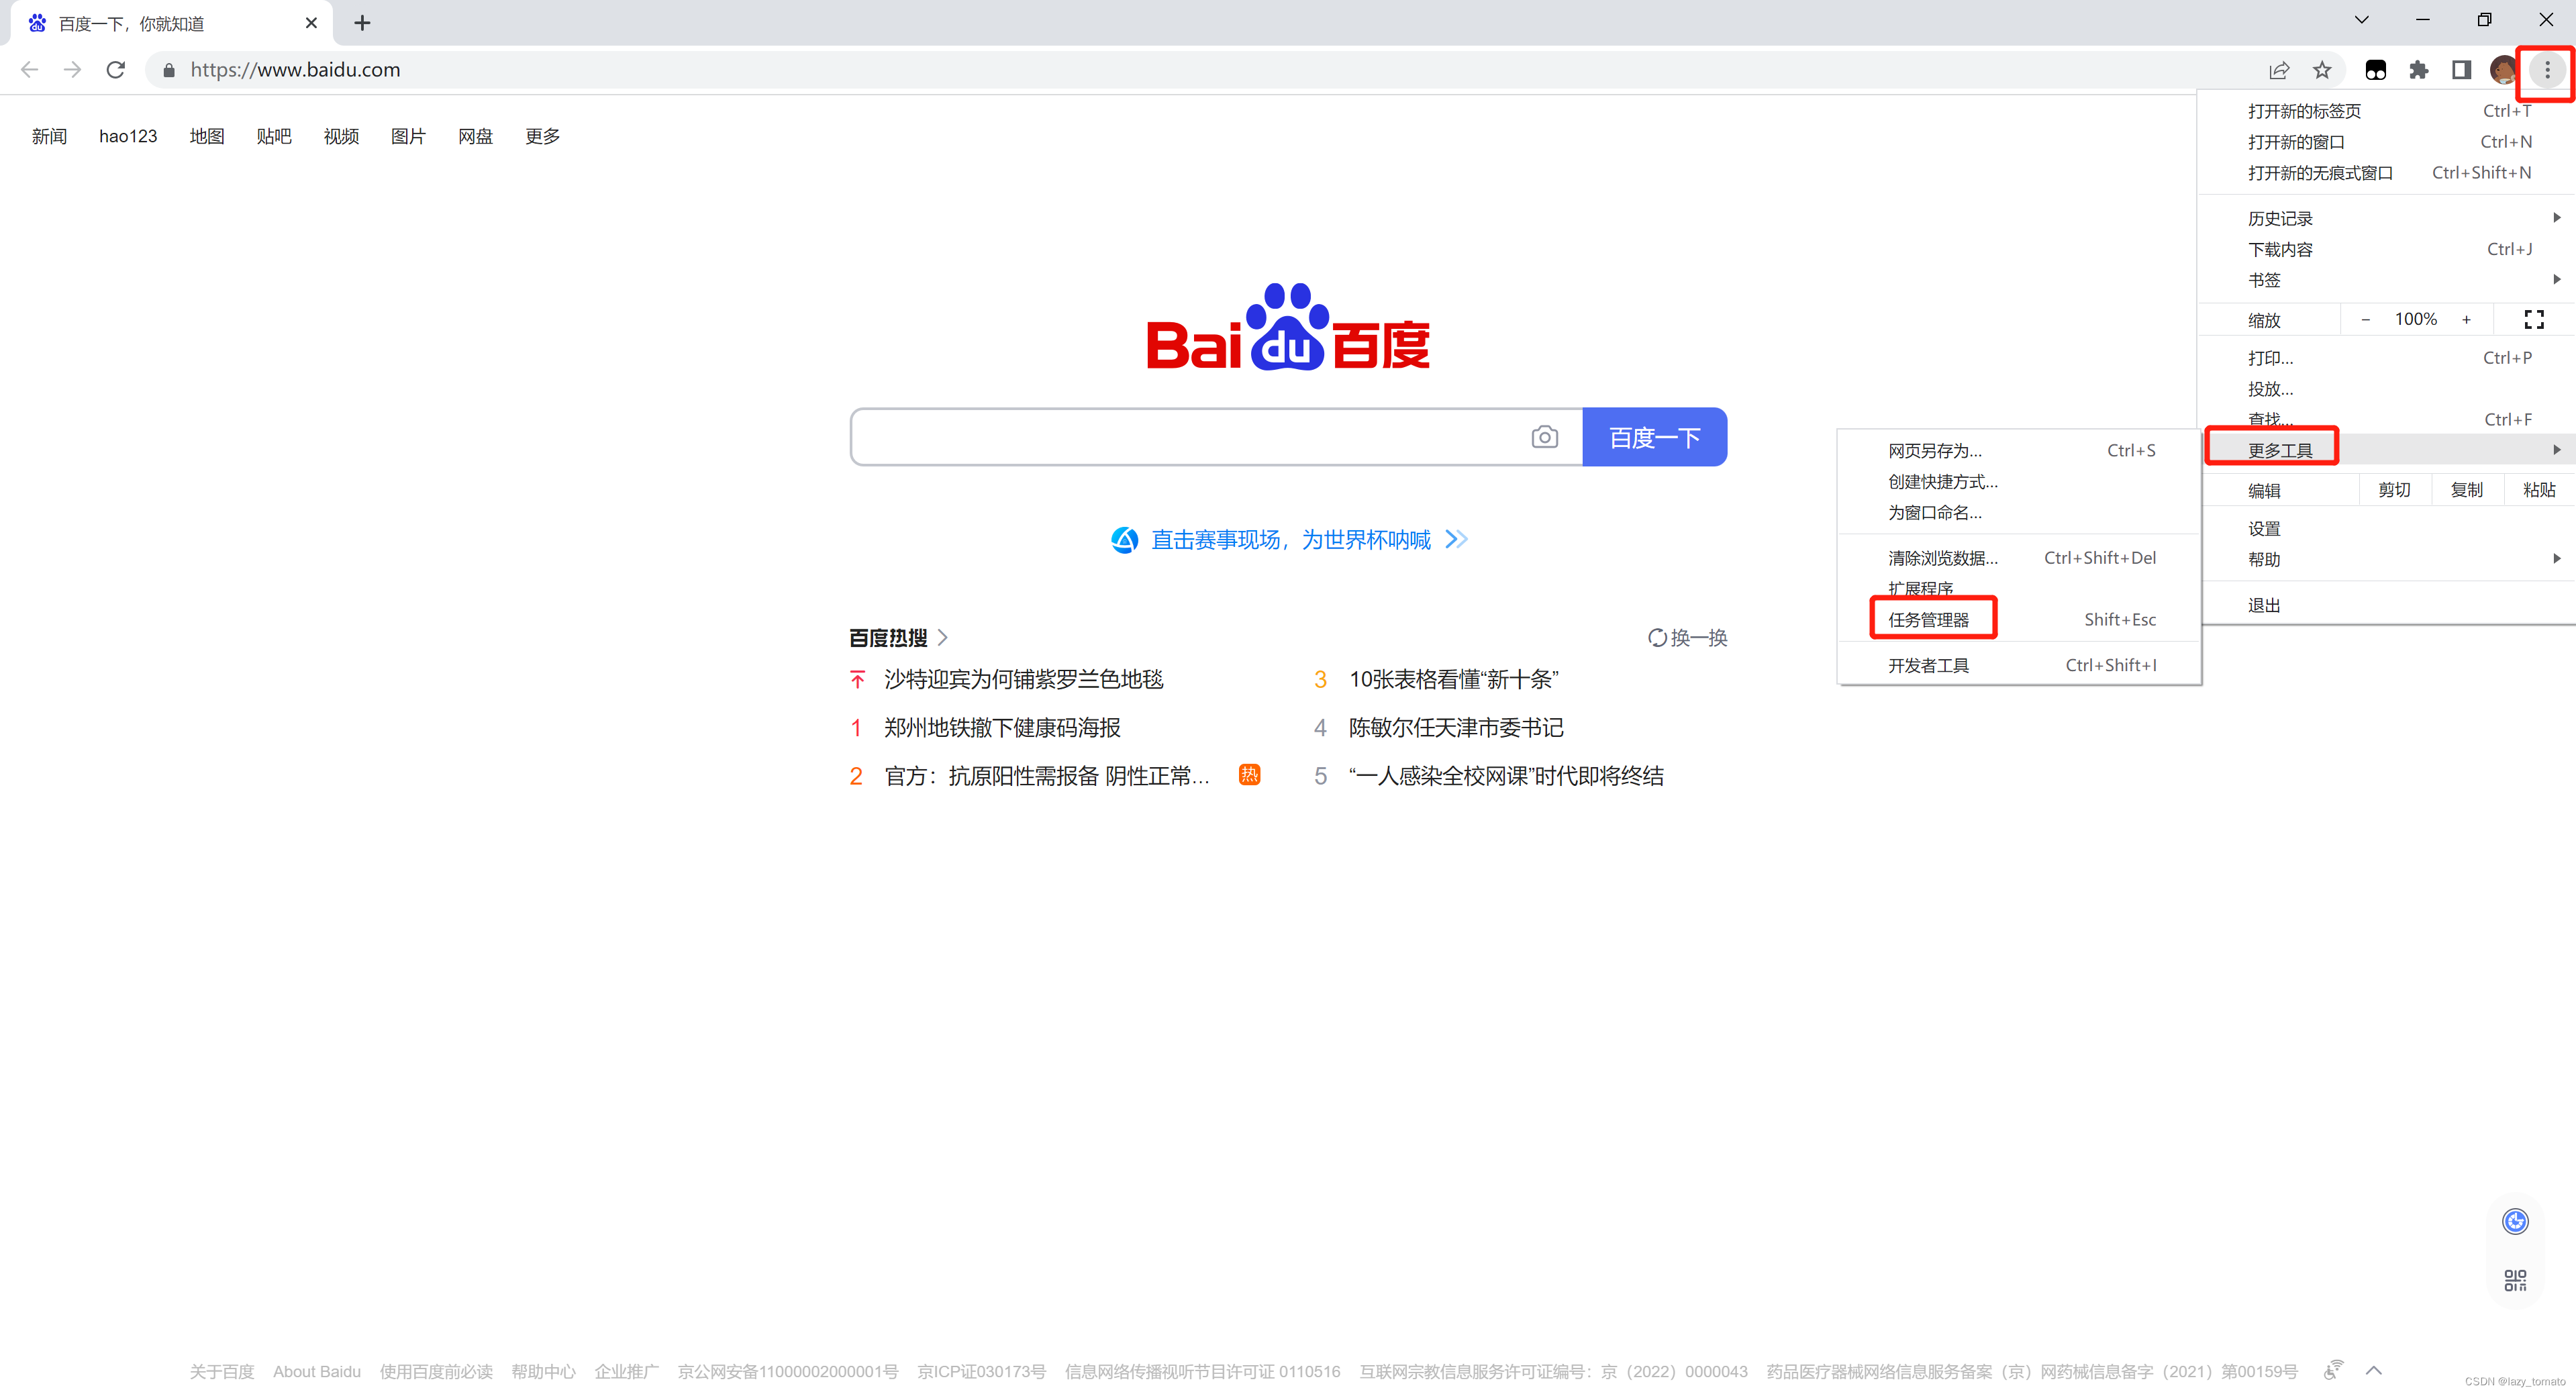Close the Baidu tab
Viewport: 2576px width, 1394px height.
tap(311, 23)
